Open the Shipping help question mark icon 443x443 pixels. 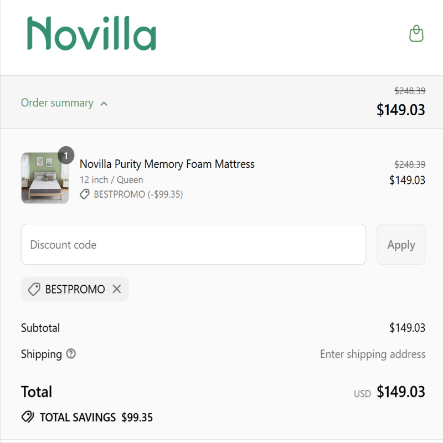71,353
